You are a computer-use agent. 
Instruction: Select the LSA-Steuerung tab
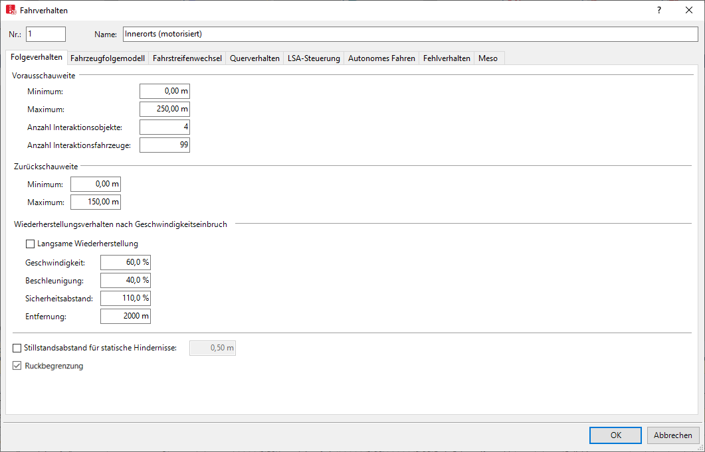tap(314, 58)
